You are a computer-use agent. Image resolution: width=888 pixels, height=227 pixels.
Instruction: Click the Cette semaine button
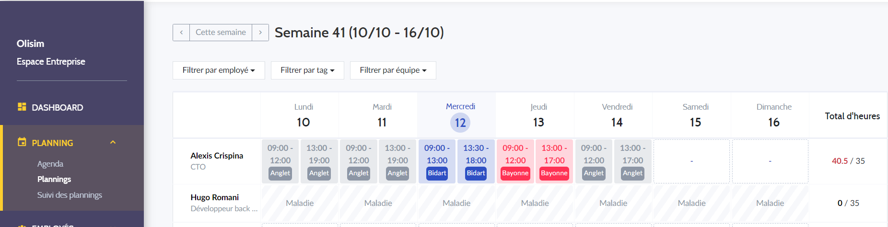pyautogui.click(x=221, y=33)
